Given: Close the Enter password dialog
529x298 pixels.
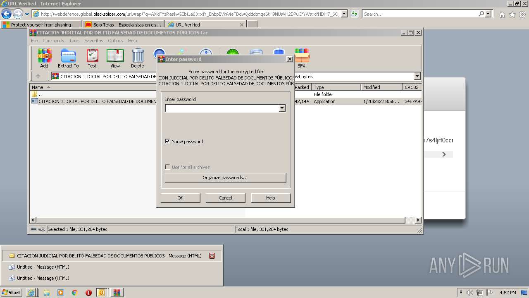Looking at the screenshot, I should click(x=290, y=59).
